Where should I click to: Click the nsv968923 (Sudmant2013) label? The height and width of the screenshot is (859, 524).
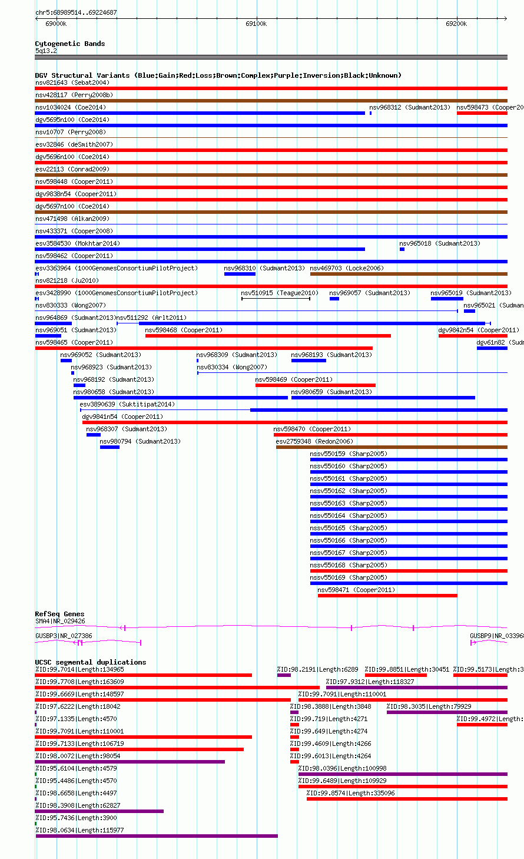click(111, 367)
